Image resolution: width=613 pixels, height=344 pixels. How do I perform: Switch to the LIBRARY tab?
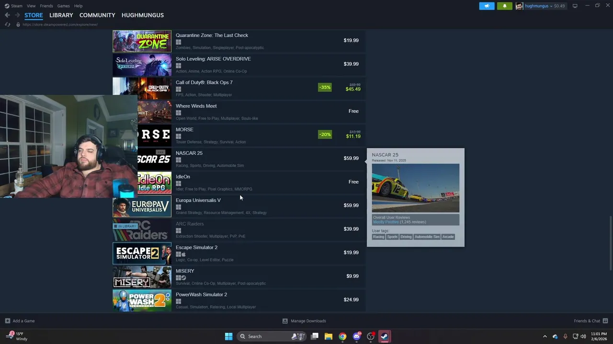(x=61, y=15)
